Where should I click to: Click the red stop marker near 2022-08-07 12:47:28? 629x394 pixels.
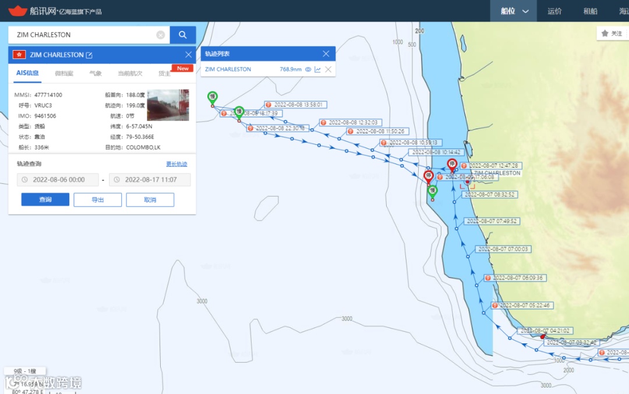click(452, 164)
